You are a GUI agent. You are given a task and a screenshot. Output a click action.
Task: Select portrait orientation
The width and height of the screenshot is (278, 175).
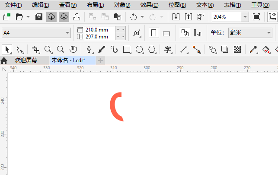[154, 33]
